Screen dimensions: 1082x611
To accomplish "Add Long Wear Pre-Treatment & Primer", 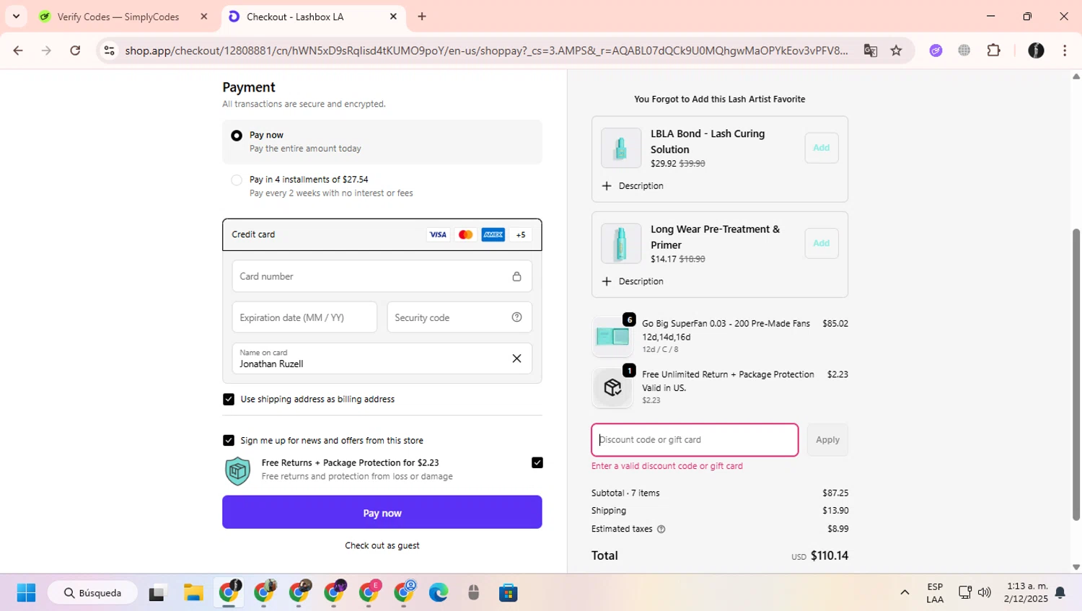I will 822,243.
